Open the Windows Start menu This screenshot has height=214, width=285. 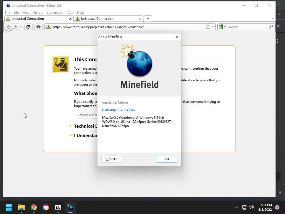point(9,207)
